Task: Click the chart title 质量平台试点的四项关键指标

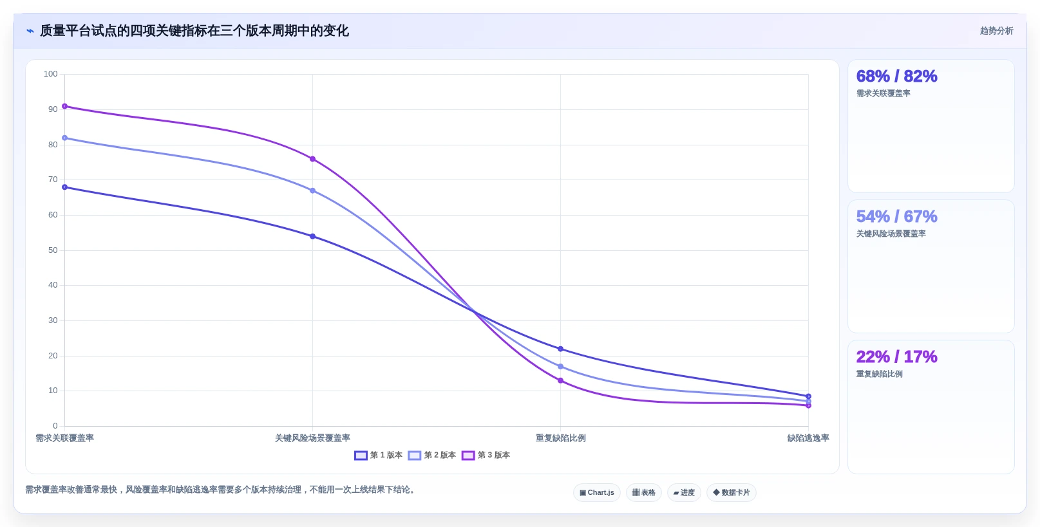Action: (194, 31)
